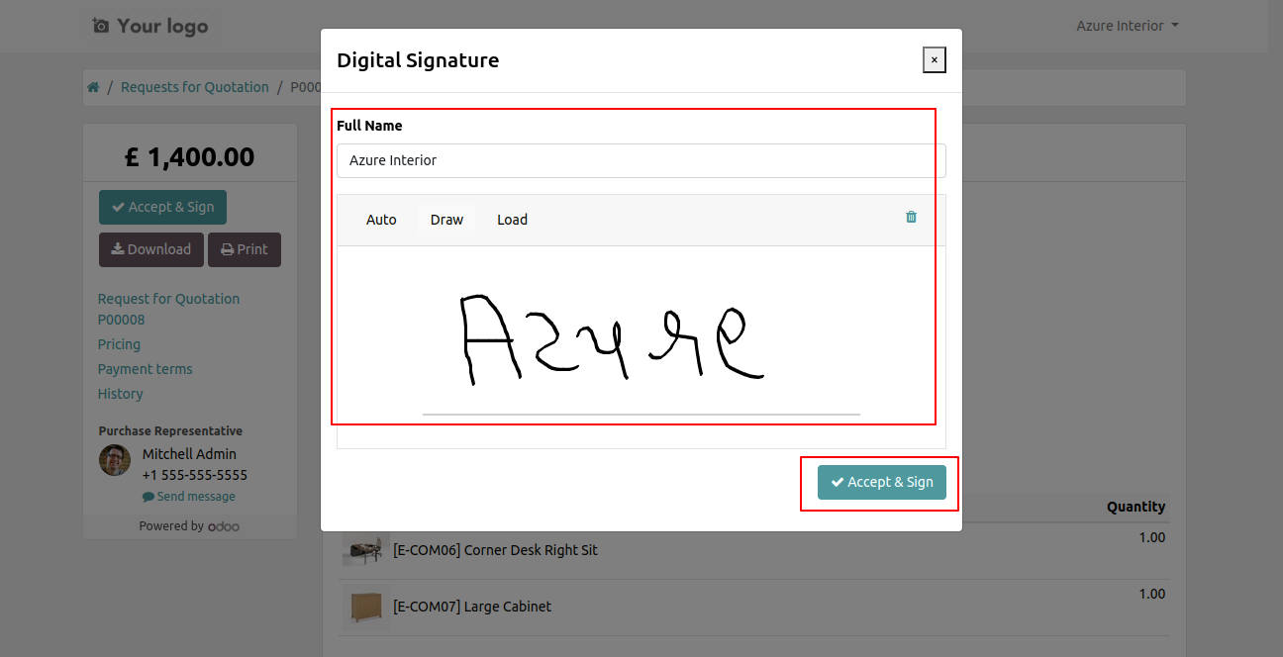
Task: Select '[E-COM07] Large Cabinet' text
Action: [472, 607]
